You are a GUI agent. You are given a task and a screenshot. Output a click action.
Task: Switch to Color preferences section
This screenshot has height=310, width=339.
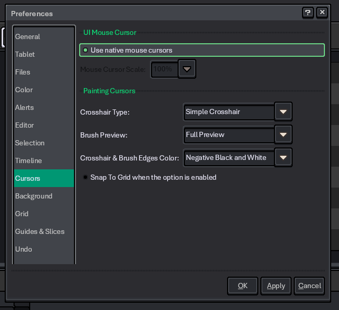click(x=24, y=90)
